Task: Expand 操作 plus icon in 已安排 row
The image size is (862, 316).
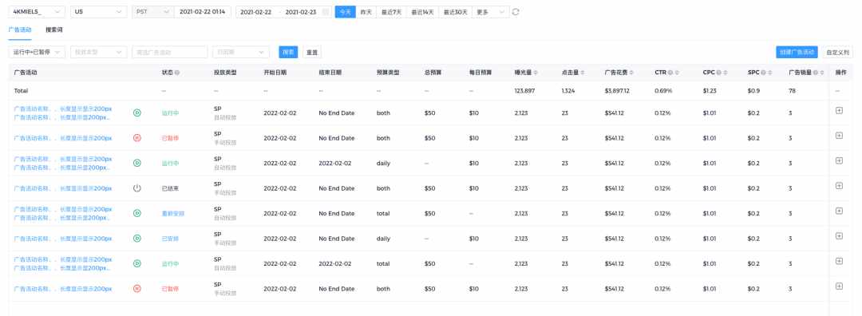Action: pos(839,235)
